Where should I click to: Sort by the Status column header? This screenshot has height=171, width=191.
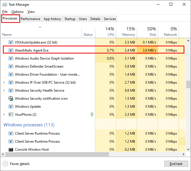coord(88,32)
